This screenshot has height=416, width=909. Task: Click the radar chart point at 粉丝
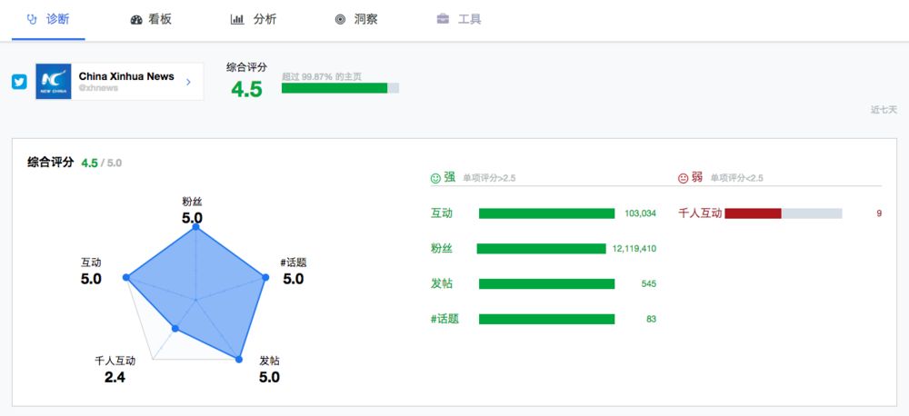tap(196, 230)
